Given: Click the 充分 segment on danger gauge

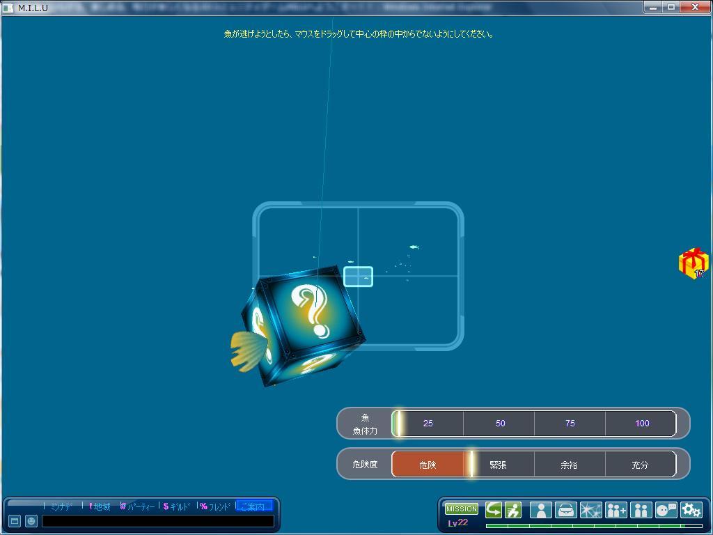Looking at the screenshot, I should pos(640,465).
